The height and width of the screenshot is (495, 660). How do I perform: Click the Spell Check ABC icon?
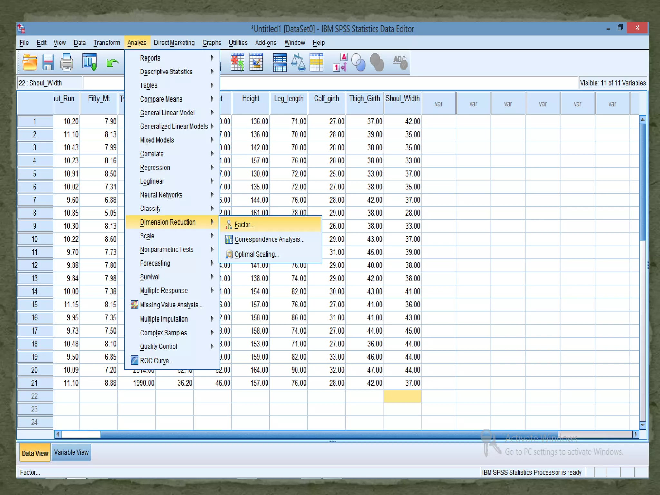click(400, 62)
